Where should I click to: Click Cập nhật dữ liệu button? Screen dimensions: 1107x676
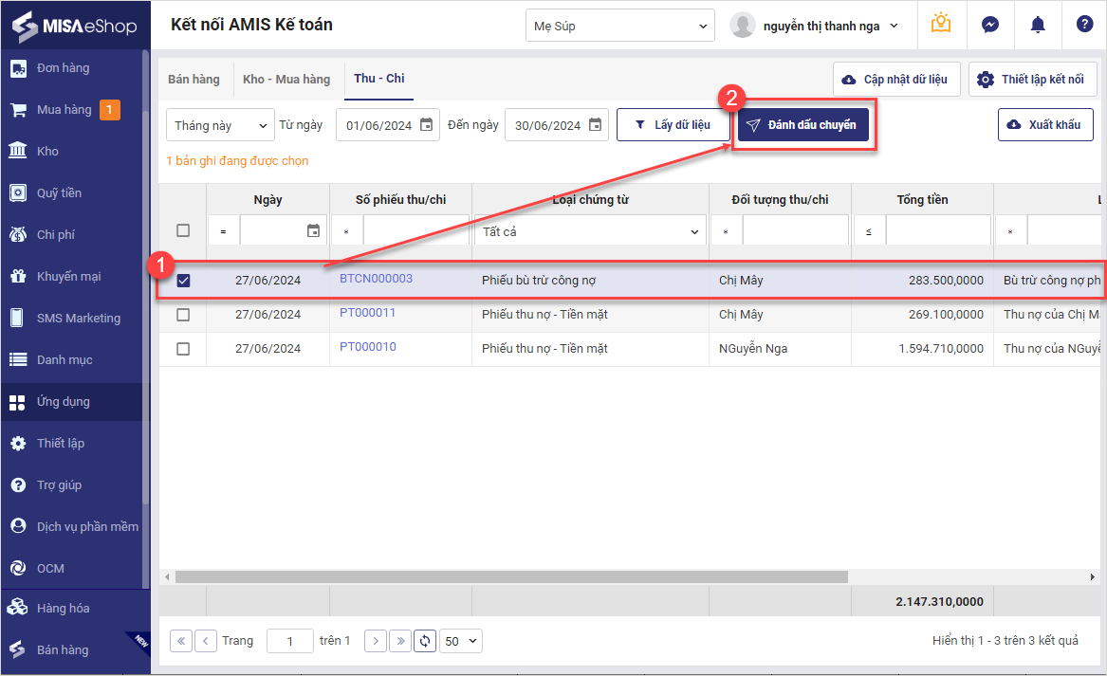[896, 79]
